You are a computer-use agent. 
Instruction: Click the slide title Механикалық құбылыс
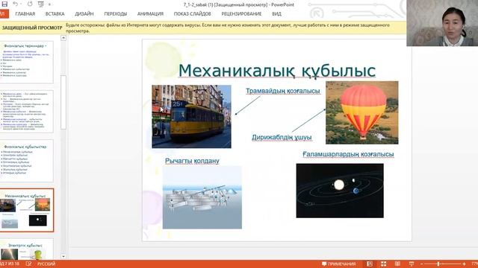[x=277, y=71]
